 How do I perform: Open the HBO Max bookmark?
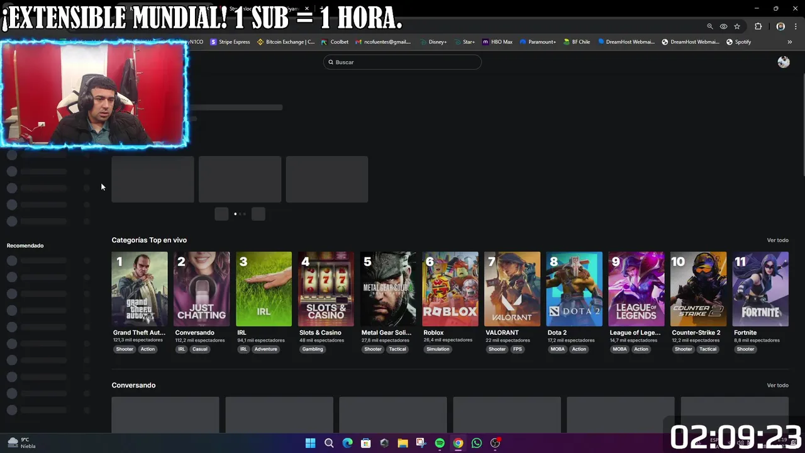point(497,42)
